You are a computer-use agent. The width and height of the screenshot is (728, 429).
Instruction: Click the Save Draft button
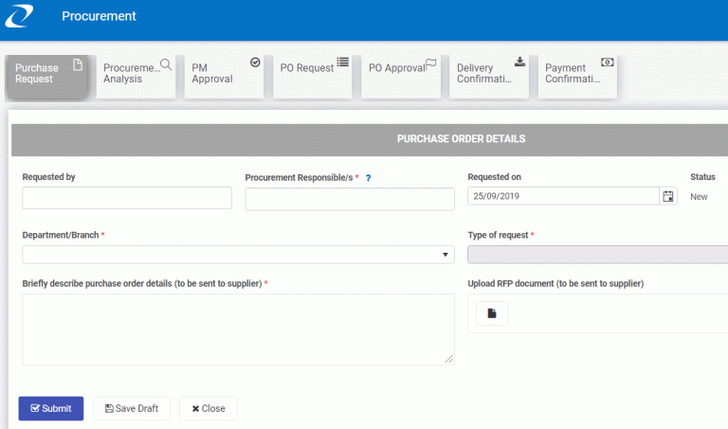click(x=132, y=408)
